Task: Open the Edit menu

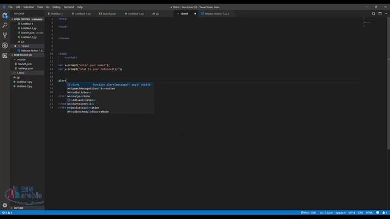Action: point(18,7)
